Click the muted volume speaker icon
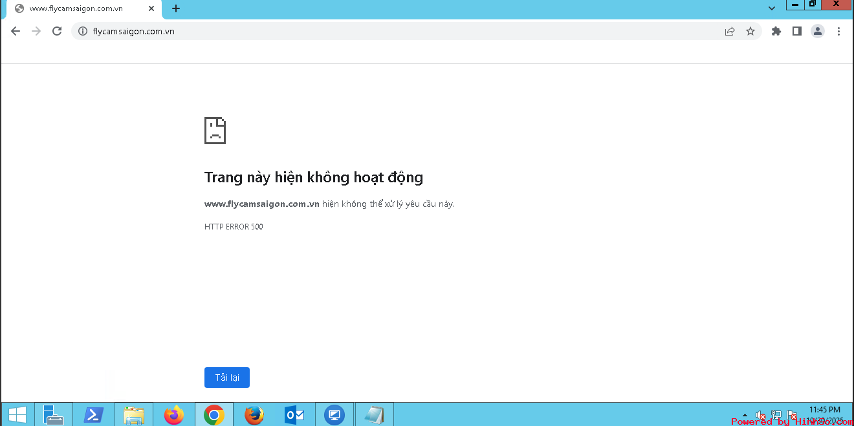The height and width of the screenshot is (426, 854). (761, 415)
